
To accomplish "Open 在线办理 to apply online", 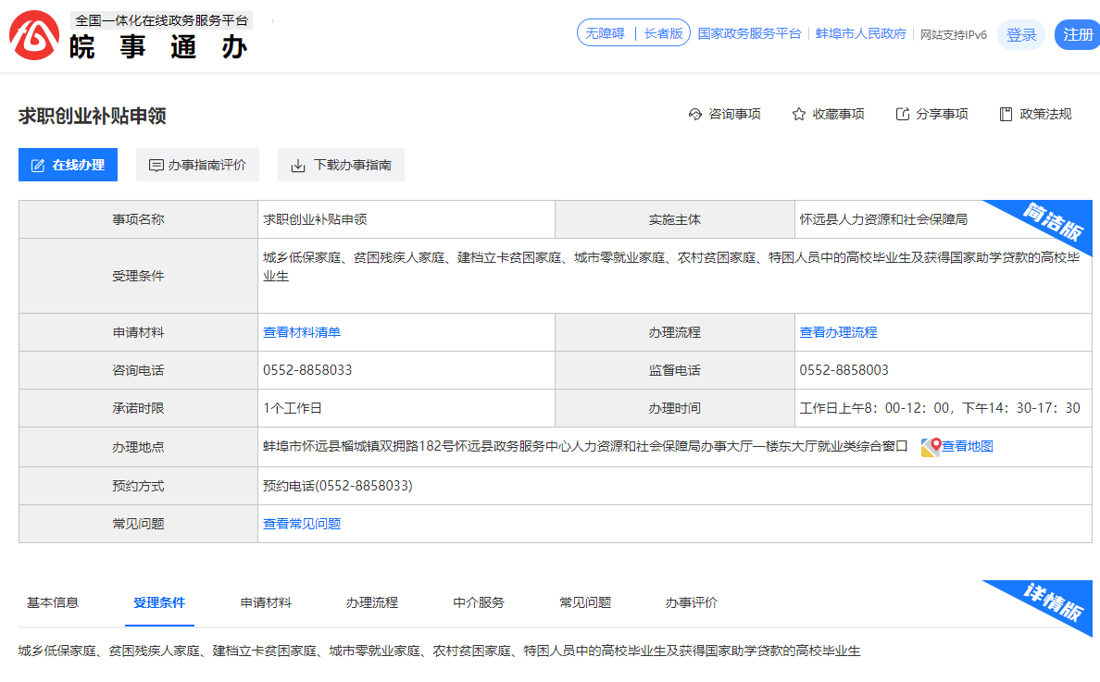I will click(x=68, y=165).
